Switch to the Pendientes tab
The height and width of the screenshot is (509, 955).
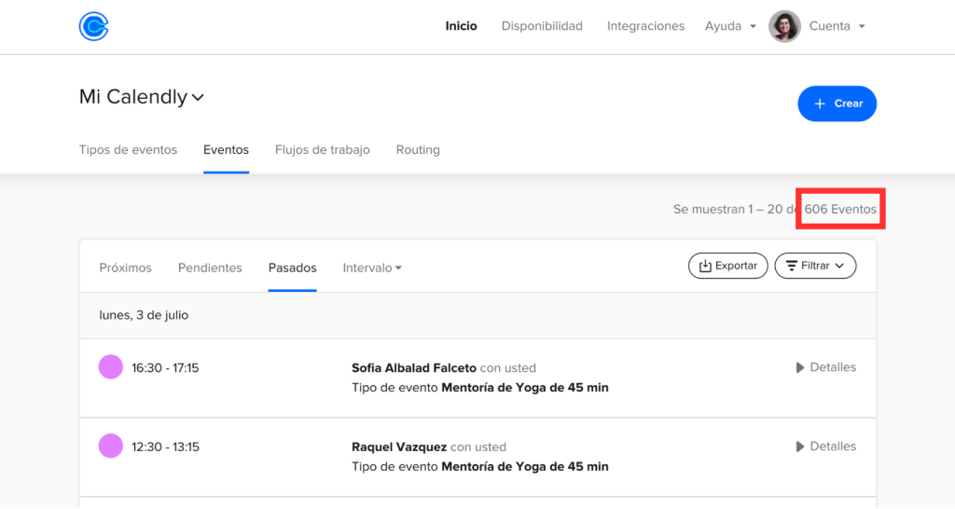(210, 268)
